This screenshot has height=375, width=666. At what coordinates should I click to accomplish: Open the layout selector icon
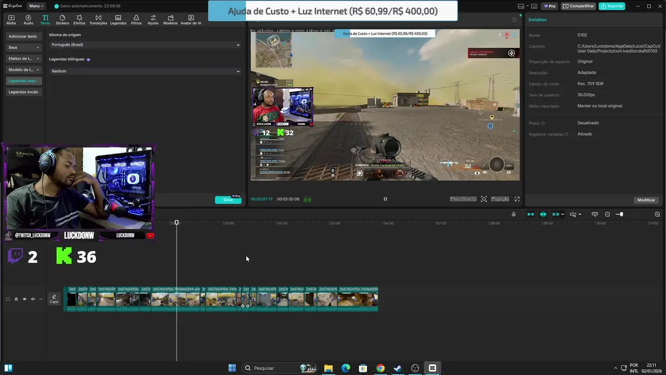pyautogui.click(x=521, y=6)
